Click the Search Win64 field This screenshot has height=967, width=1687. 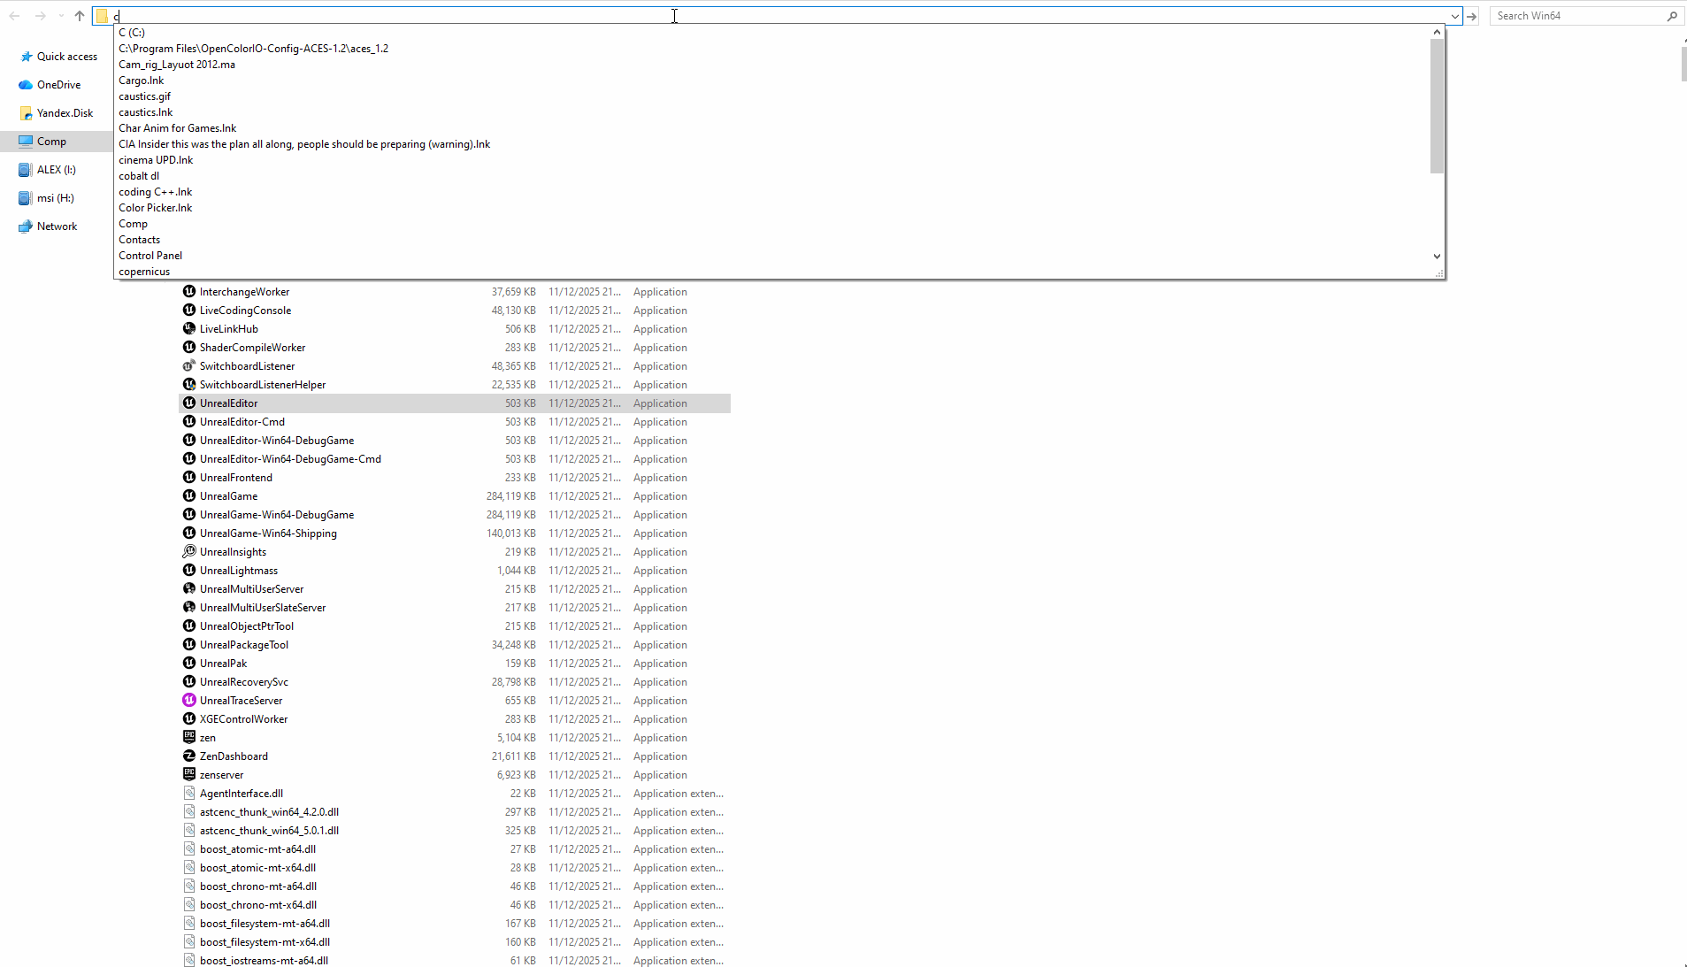(1575, 16)
